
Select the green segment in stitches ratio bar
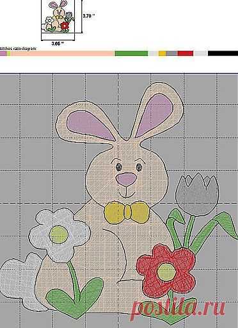coord(131,53)
